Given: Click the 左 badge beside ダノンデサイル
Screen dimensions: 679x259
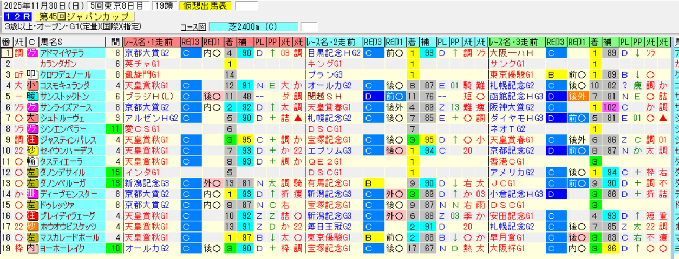Looking at the screenshot, I should [x=31, y=172].
